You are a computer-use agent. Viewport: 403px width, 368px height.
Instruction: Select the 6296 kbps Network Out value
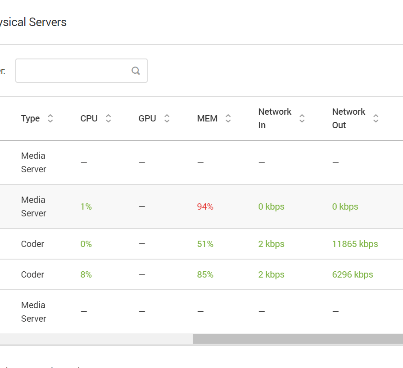coord(353,274)
